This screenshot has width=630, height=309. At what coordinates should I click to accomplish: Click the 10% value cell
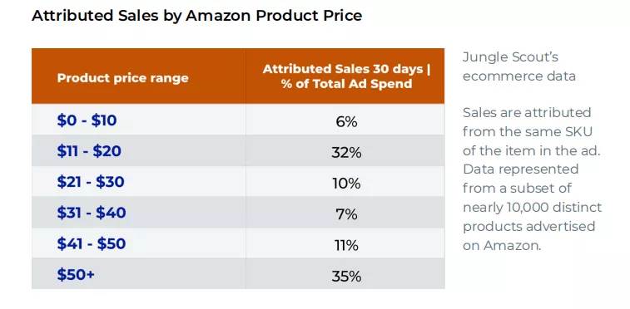click(x=346, y=184)
